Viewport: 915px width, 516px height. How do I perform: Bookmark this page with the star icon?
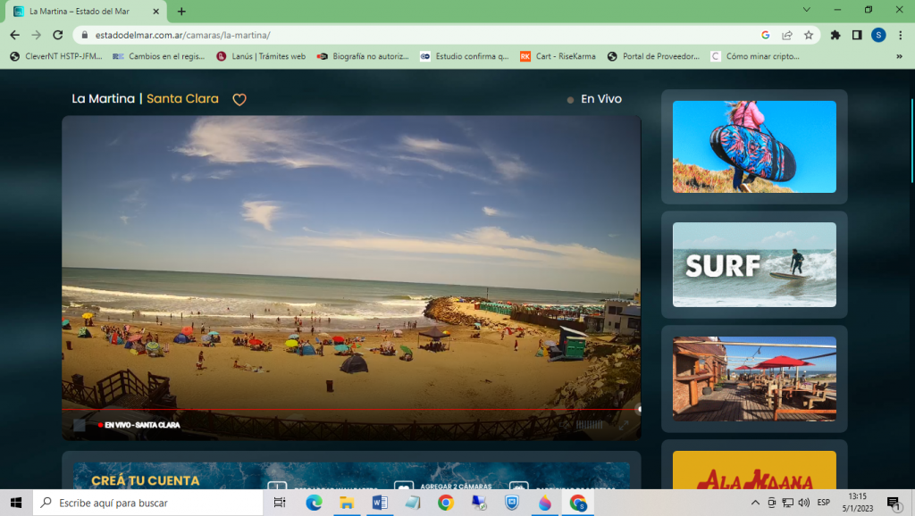tap(808, 35)
